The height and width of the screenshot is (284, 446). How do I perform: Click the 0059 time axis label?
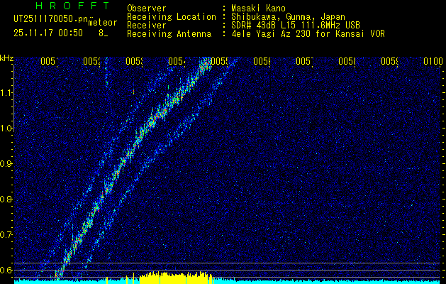click(x=390, y=61)
